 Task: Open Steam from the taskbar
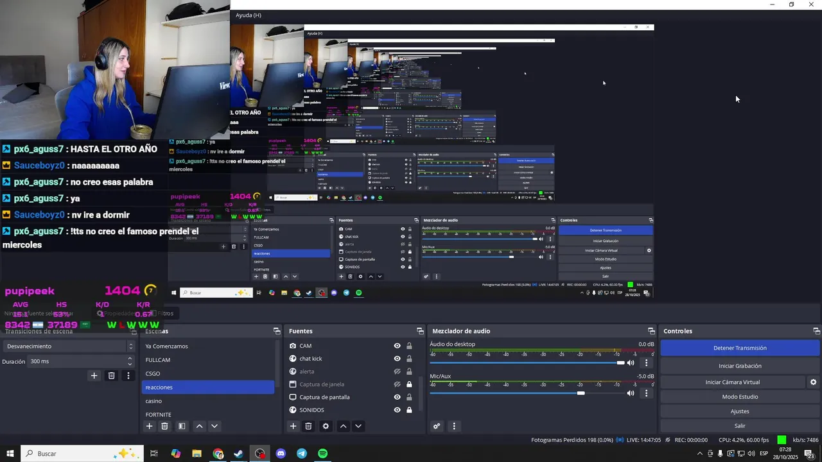coord(238,454)
